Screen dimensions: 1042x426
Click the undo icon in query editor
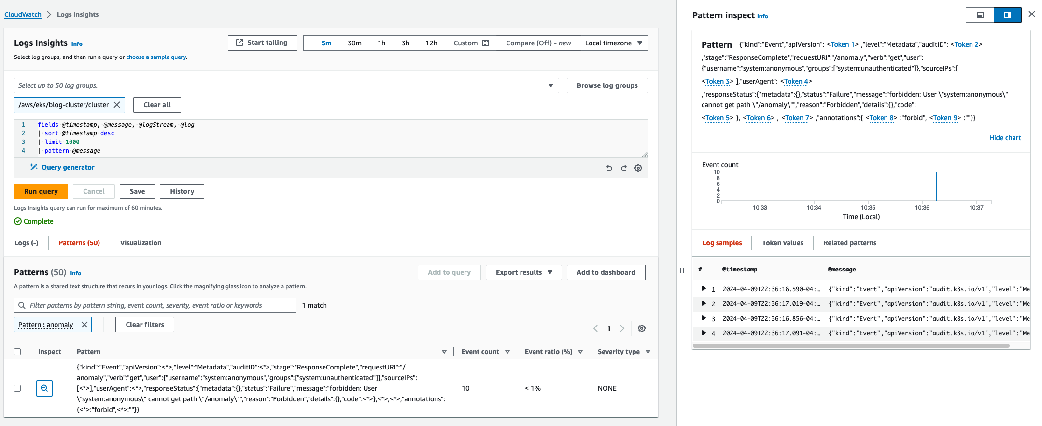coord(609,168)
